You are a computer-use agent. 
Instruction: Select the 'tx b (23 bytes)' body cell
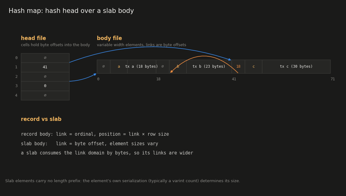[209, 66]
